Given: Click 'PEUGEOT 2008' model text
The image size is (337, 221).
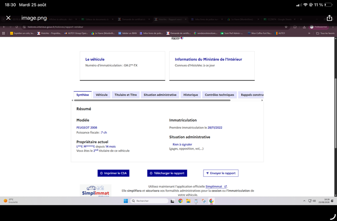Looking at the screenshot, I should (87, 128).
